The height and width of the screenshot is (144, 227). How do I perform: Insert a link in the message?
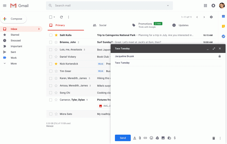[x=145, y=138]
